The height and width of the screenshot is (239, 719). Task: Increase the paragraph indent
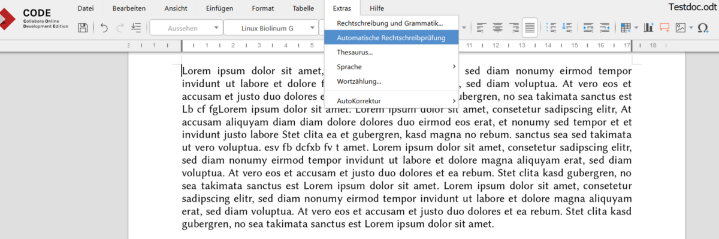(588, 27)
